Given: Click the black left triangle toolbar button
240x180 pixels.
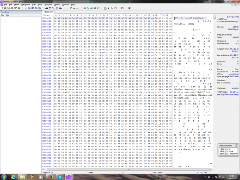Looking at the screenshot, I should coord(109,8).
